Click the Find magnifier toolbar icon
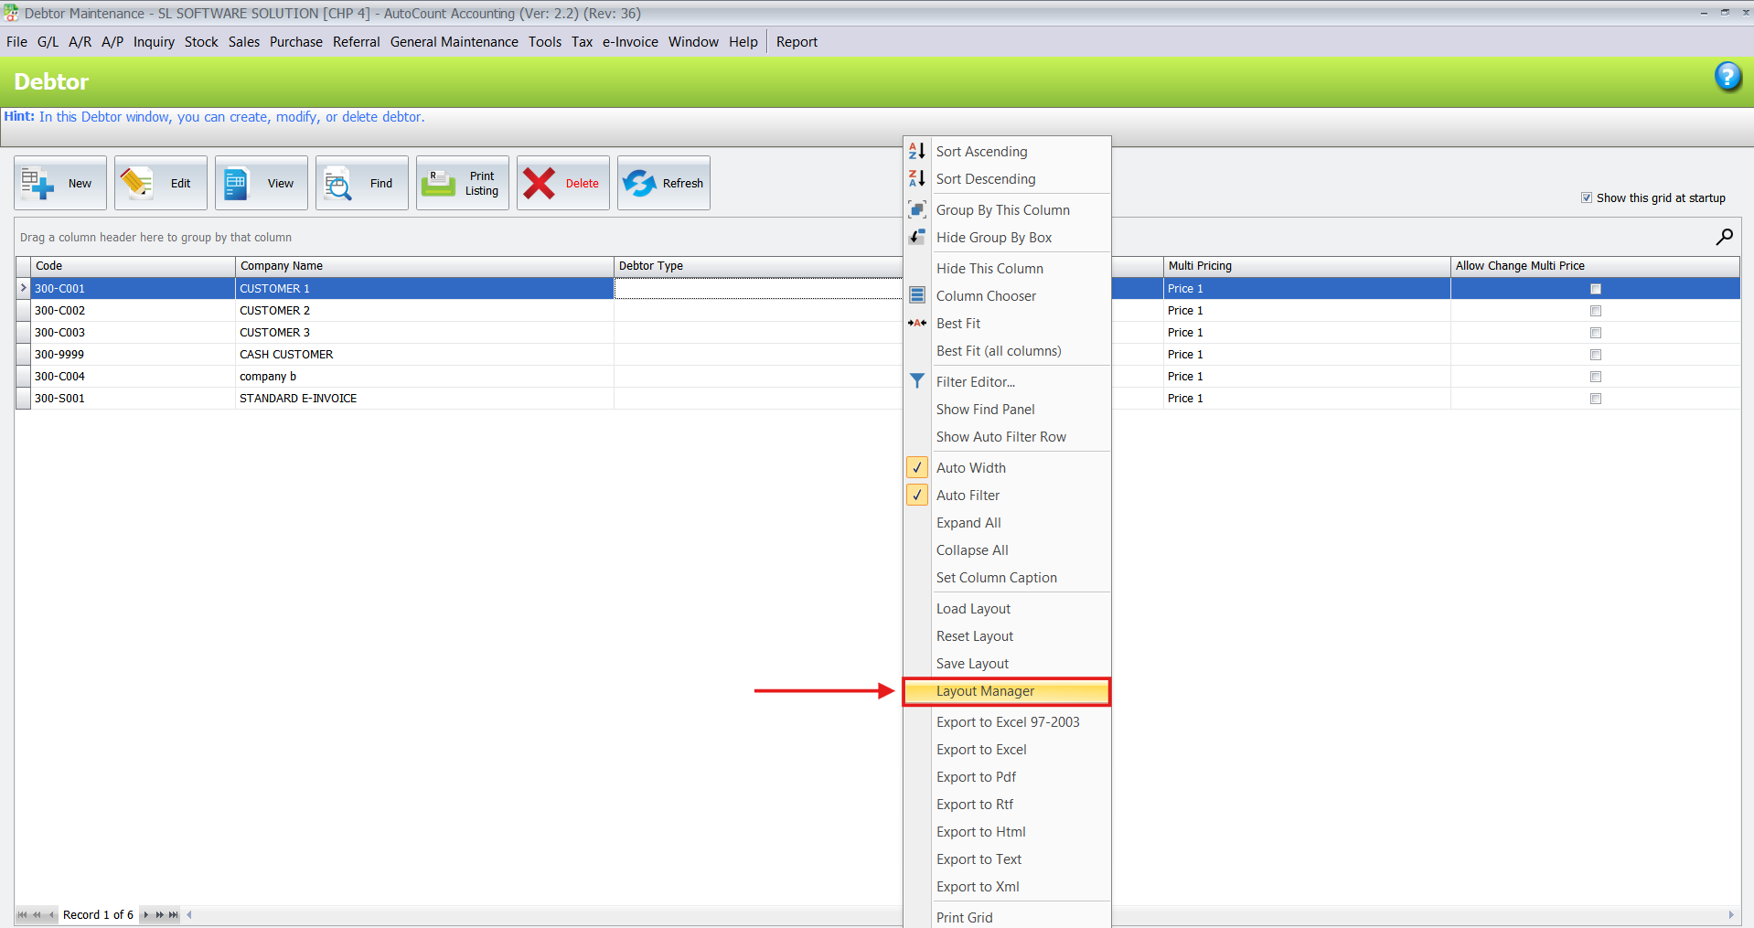 click(x=338, y=184)
